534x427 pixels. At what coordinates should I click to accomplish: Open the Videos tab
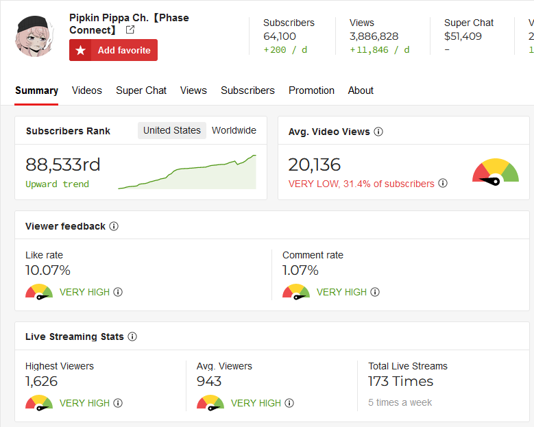click(x=87, y=90)
